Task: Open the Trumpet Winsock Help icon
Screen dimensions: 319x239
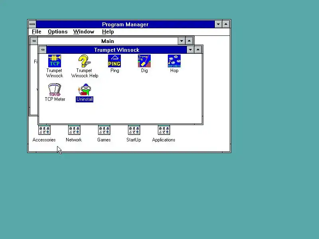Action: 85,61
